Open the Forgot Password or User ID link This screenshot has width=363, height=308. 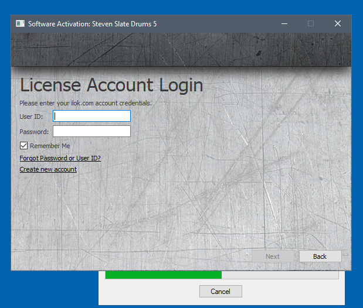pos(60,158)
